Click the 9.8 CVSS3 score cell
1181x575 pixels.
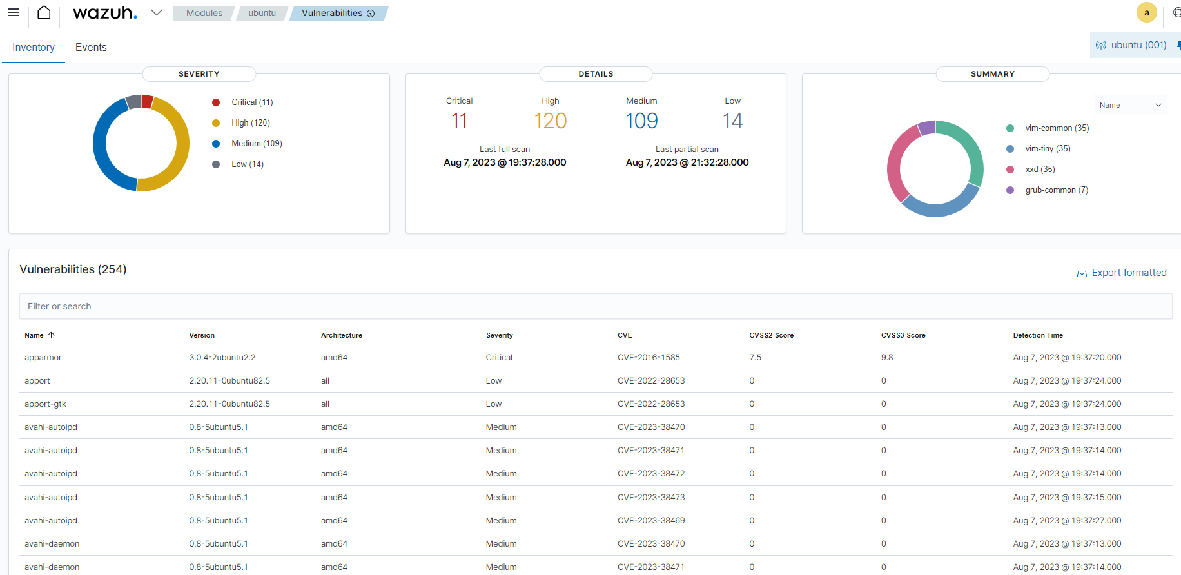pyautogui.click(x=887, y=357)
